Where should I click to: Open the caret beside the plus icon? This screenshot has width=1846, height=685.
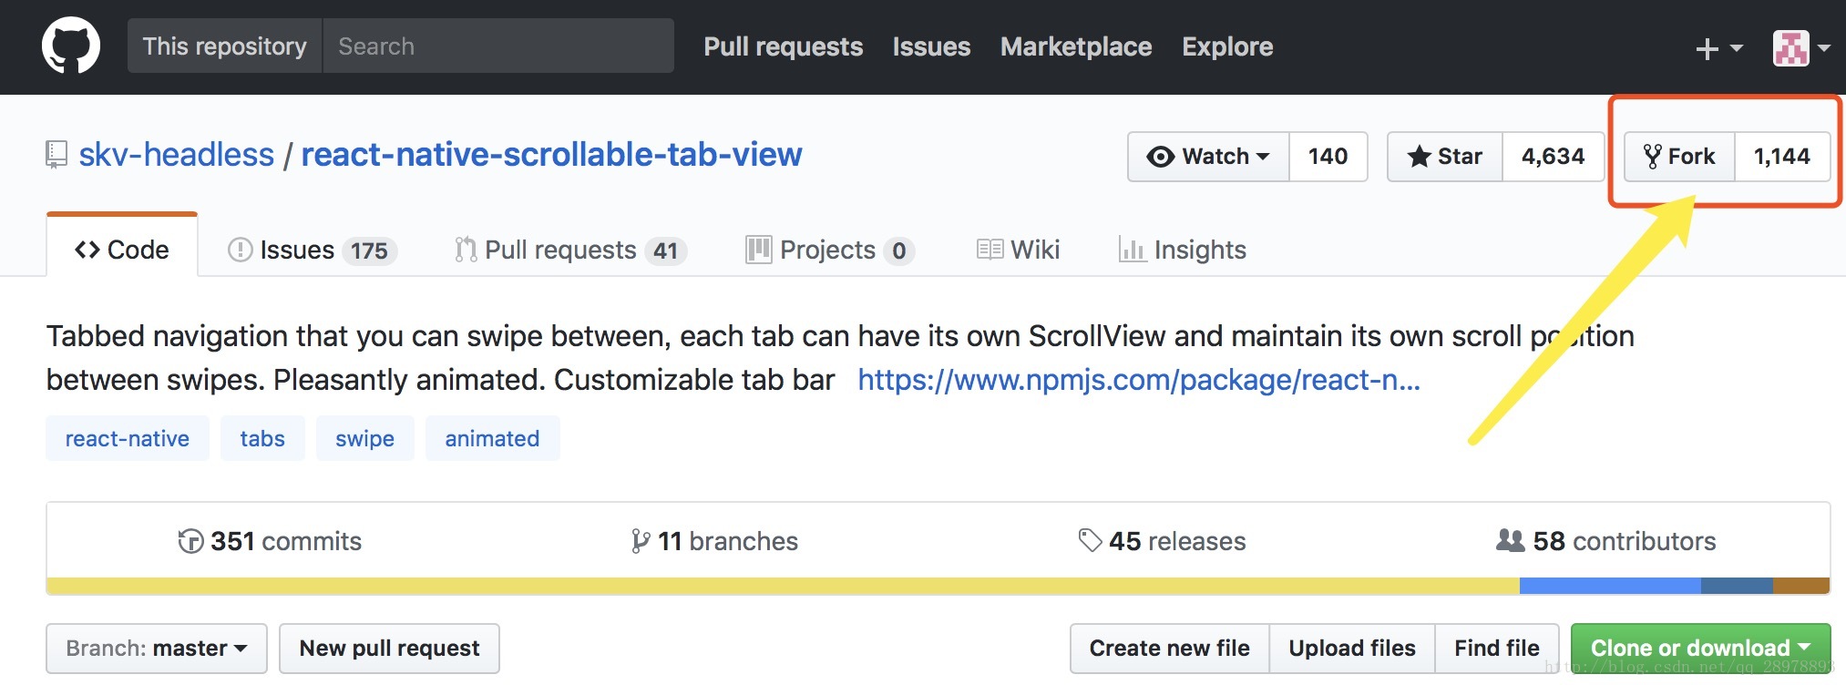[x=1736, y=48]
